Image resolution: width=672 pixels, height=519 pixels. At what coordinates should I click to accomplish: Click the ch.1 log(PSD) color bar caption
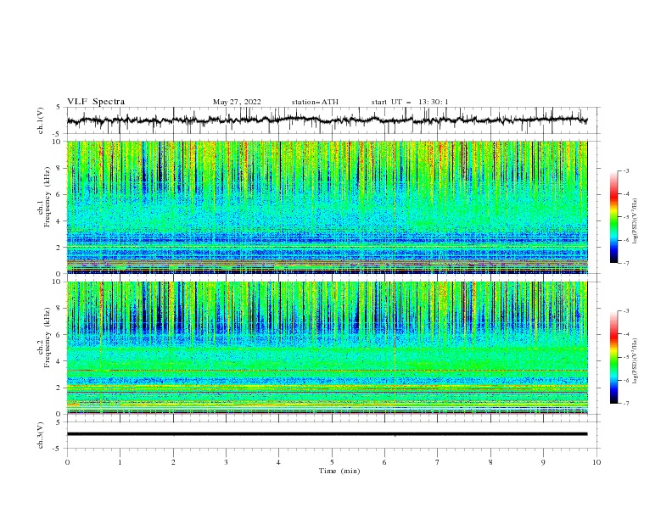tap(636, 221)
